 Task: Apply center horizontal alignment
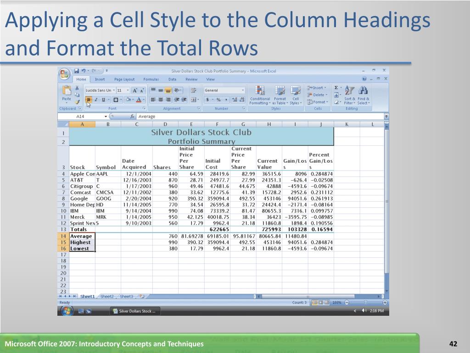tap(161, 100)
